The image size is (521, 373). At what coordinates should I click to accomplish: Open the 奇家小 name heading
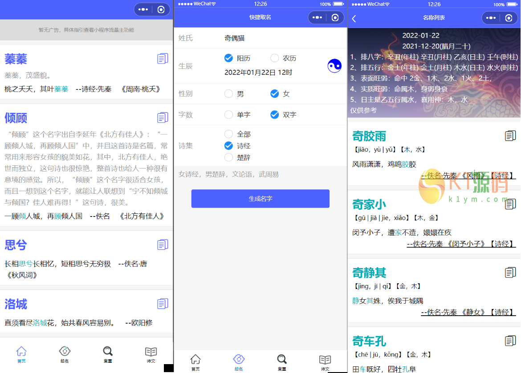[369, 205]
